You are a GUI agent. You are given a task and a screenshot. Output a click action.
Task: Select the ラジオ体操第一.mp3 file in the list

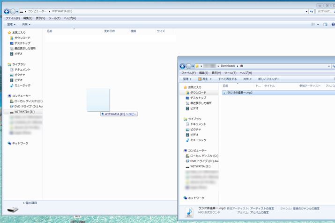(237, 93)
